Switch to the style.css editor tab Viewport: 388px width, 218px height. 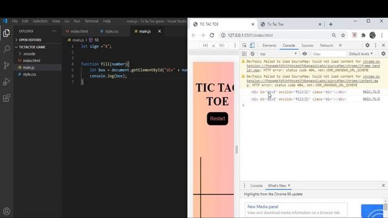109,31
